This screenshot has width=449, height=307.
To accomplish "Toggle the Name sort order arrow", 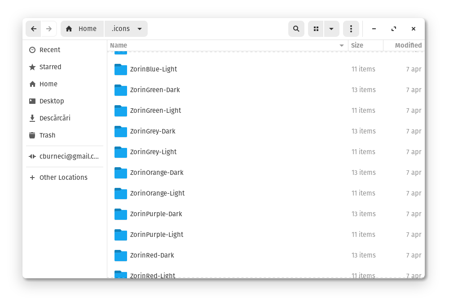I will (x=342, y=45).
